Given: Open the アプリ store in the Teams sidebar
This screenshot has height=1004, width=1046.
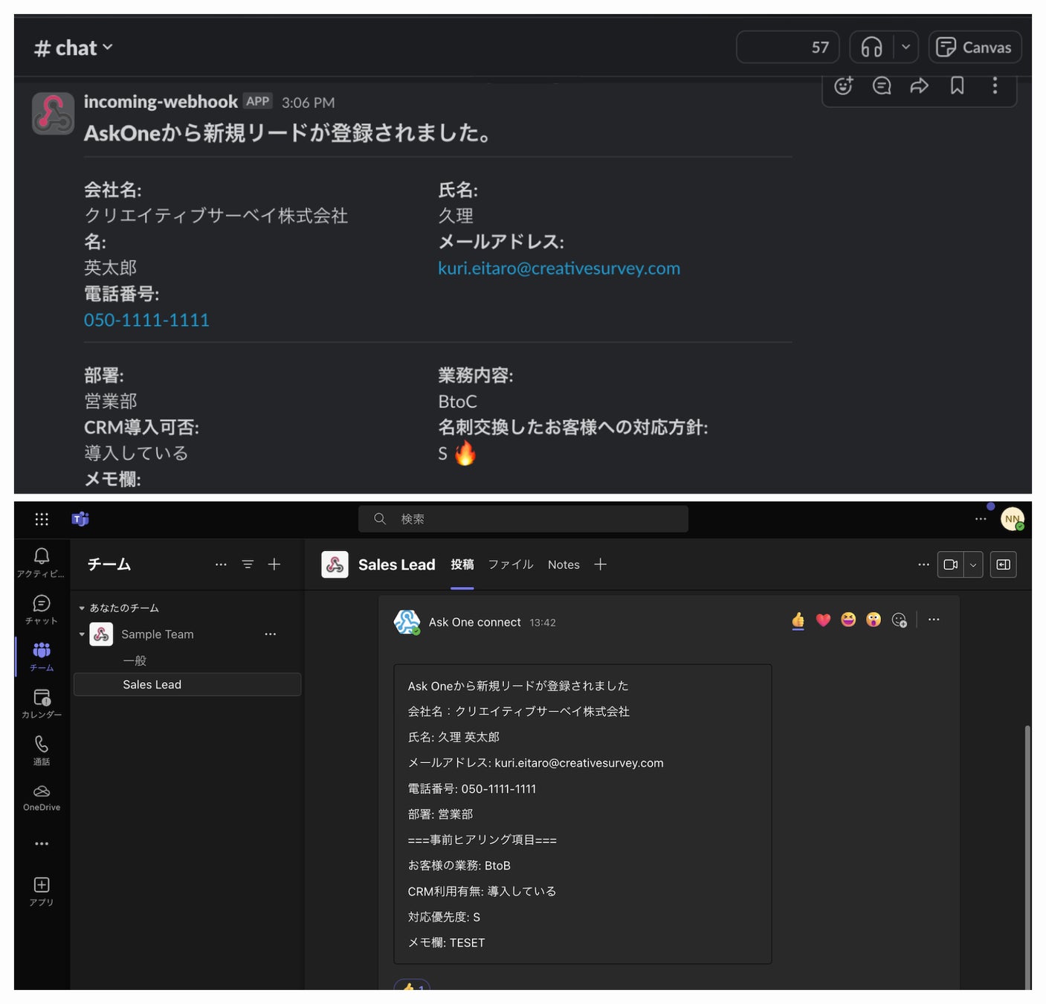Looking at the screenshot, I should click(42, 891).
